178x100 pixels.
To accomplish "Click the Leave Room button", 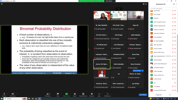I will coord(143,95).
